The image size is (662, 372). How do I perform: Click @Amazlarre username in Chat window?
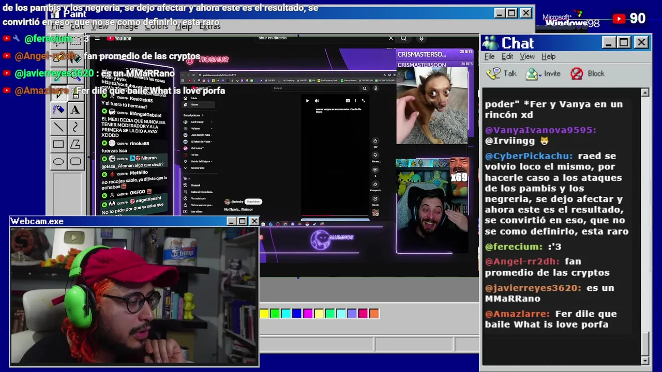coord(517,314)
